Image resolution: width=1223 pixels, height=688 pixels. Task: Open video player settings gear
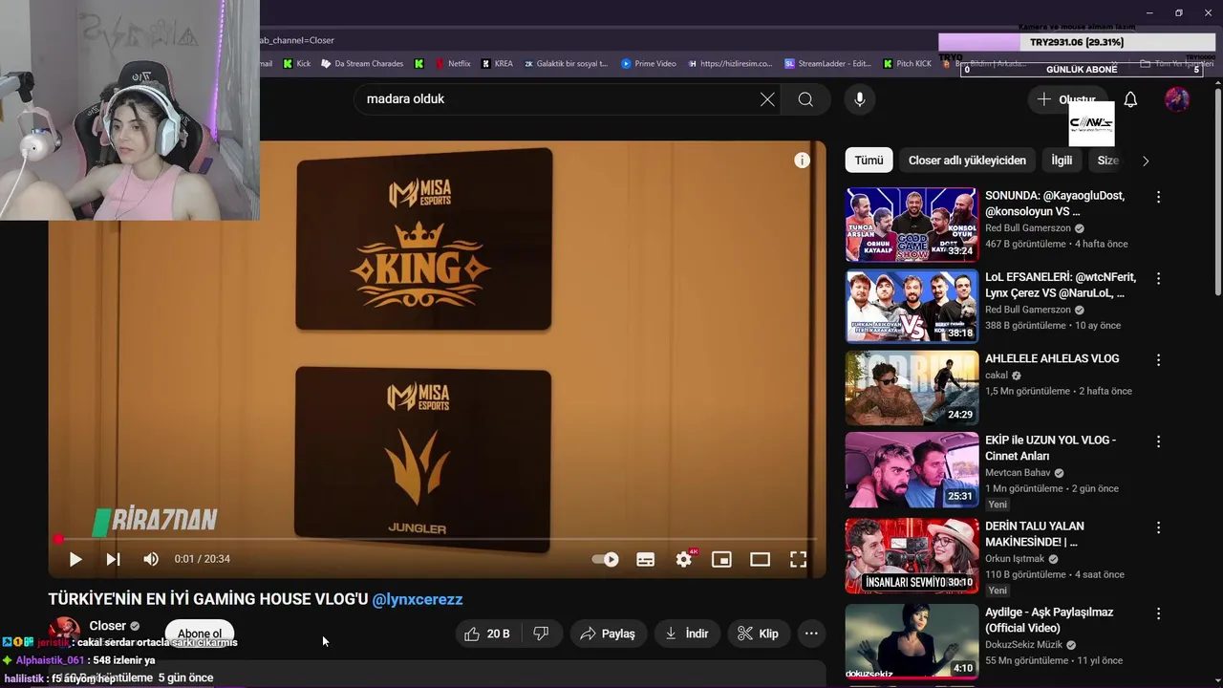(x=684, y=559)
